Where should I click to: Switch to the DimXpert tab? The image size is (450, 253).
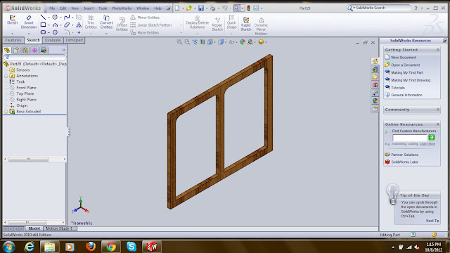tap(75, 40)
